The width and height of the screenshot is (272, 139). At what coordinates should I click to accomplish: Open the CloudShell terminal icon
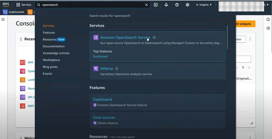[x=156, y=5]
